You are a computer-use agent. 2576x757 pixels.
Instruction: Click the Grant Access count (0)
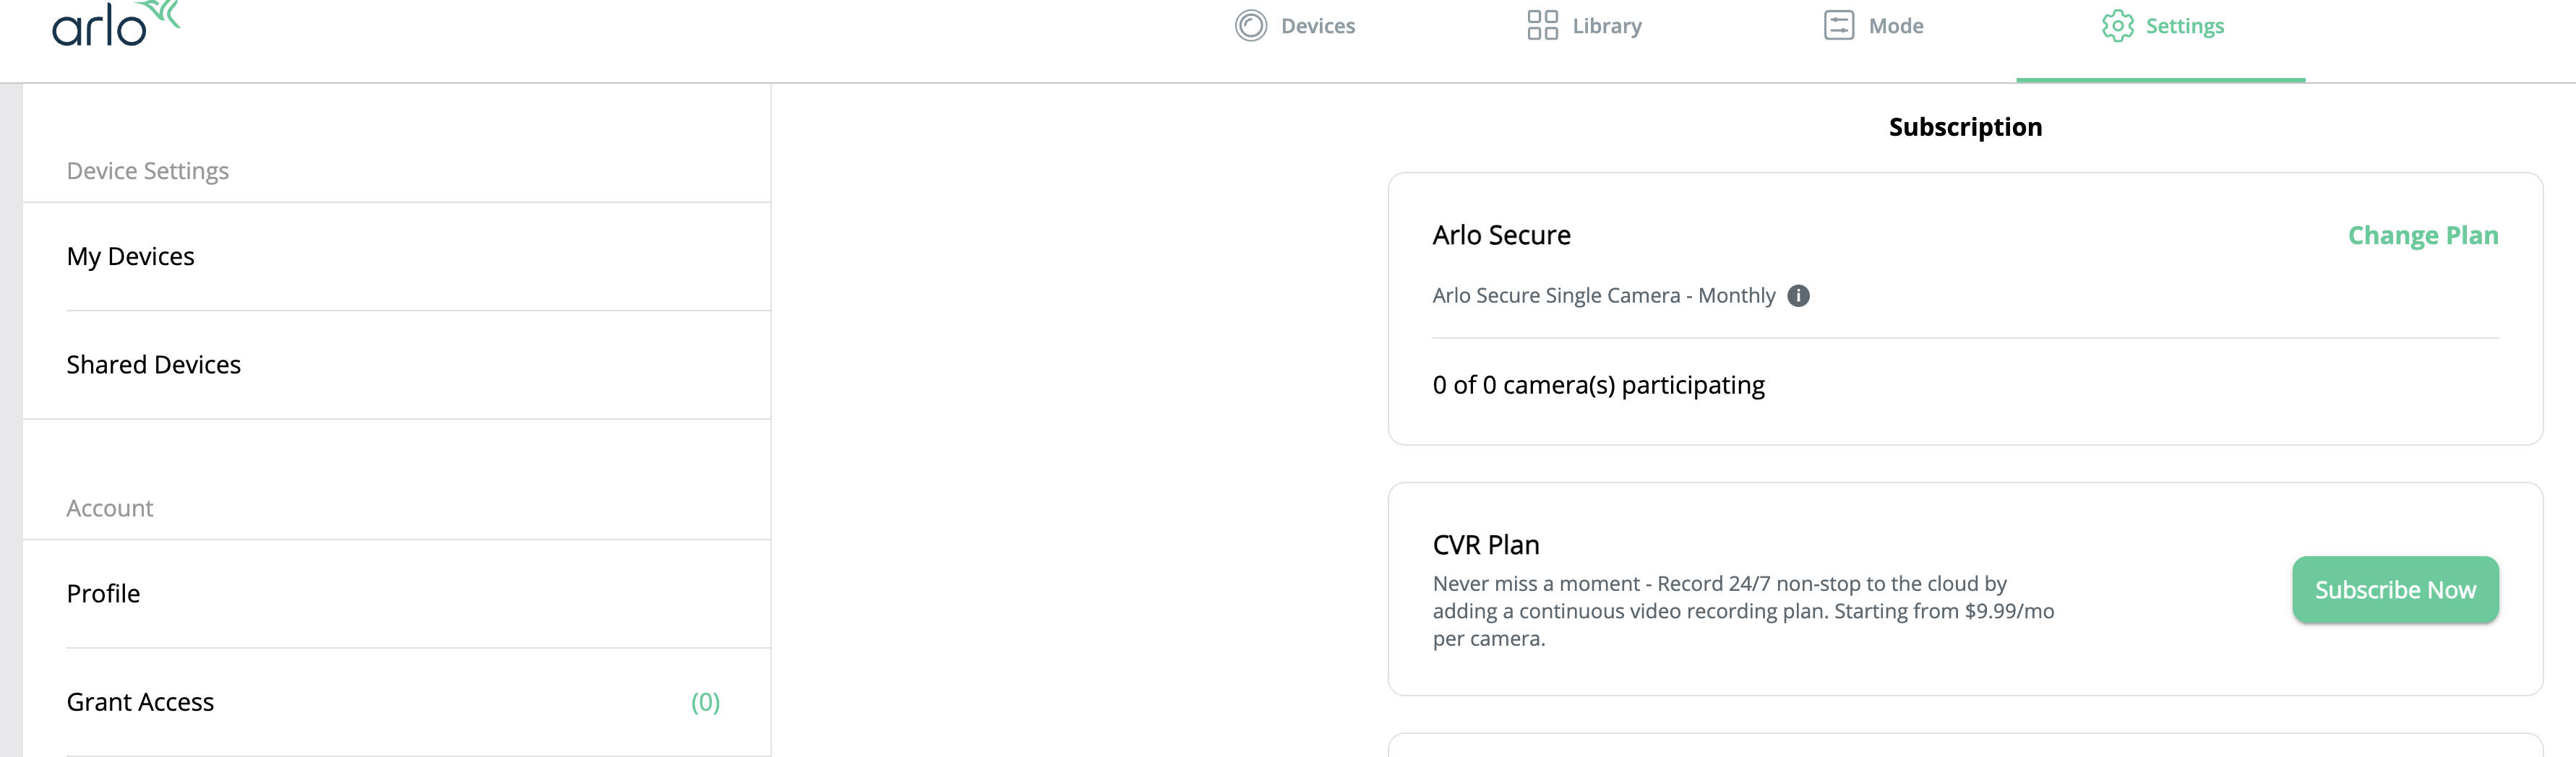coord(705,703)
